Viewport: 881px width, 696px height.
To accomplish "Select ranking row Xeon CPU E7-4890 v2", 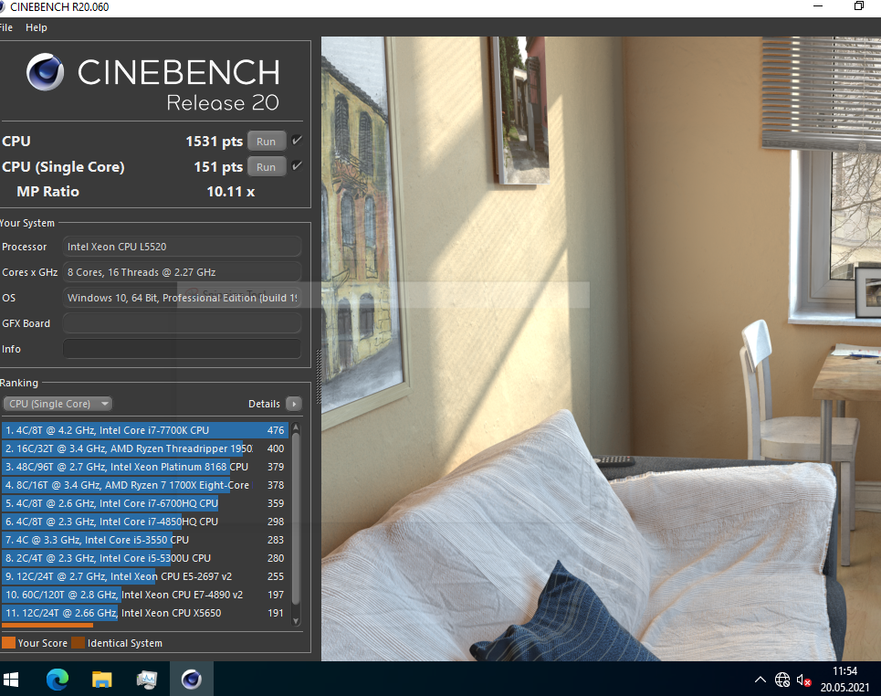I will click(x=145, y=595).
